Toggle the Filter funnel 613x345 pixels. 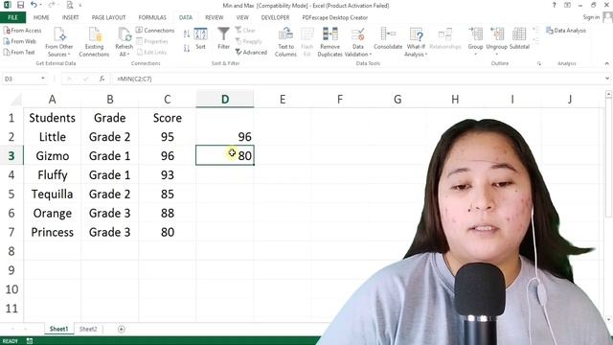pos(223,38)
